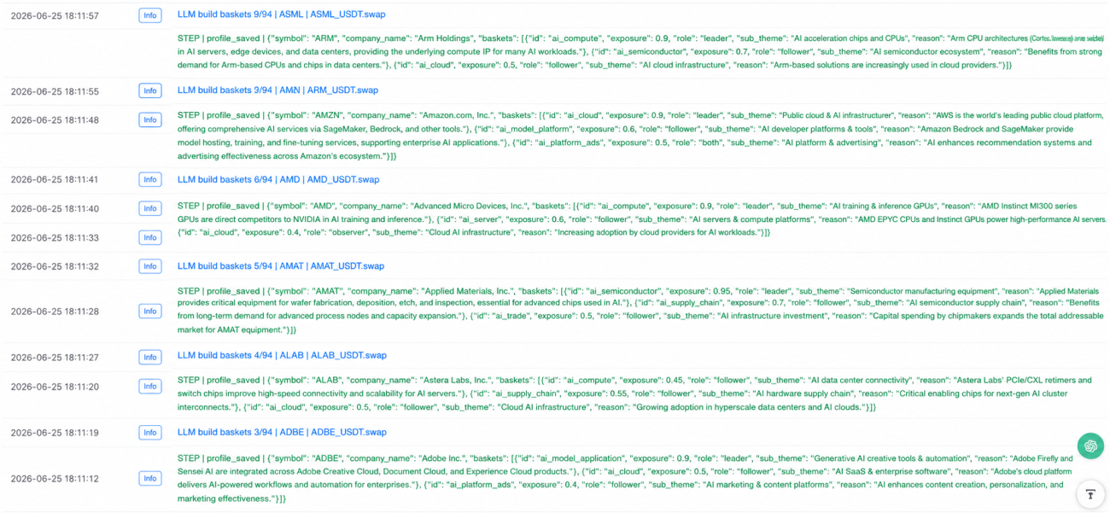Click the Info badge at 18:11:33
This screenshot has width=1110, height=513.
click(x=150, y=238)
